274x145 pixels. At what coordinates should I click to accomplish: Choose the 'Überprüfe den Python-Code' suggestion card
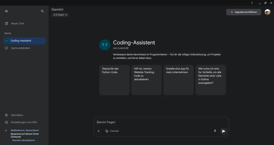[114, 80]
